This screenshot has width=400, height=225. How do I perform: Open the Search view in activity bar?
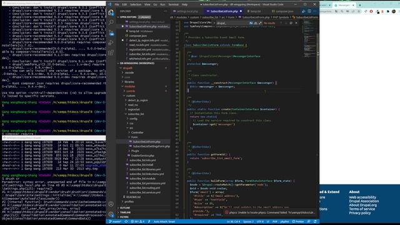point(111,22)
